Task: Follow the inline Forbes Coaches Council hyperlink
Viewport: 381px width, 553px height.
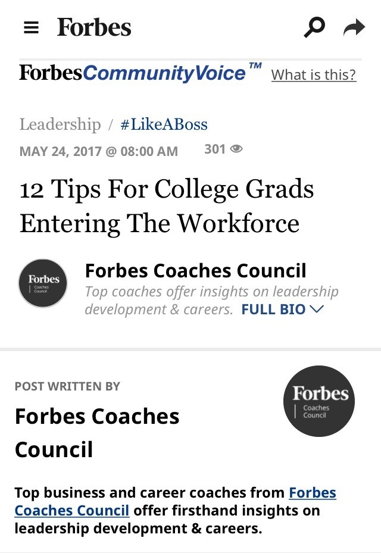Action: (71, 510)
